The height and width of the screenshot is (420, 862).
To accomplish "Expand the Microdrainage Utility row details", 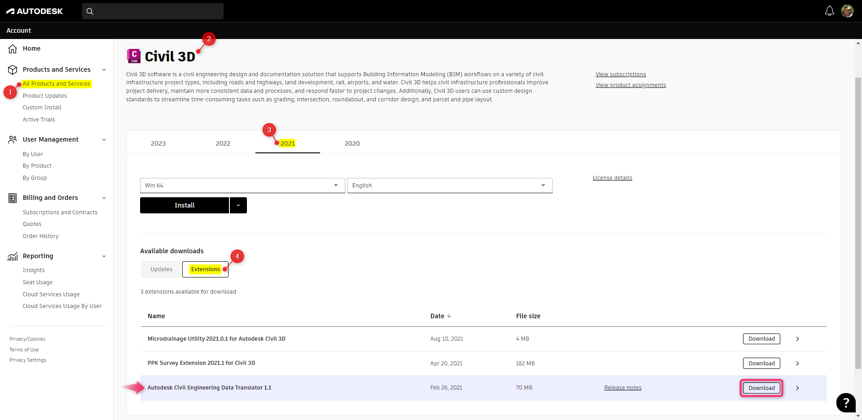I will [797, 339].
